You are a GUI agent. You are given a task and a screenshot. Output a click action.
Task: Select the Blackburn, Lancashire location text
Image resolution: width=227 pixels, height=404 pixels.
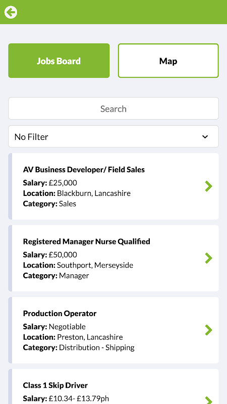(x=94, y=193)
